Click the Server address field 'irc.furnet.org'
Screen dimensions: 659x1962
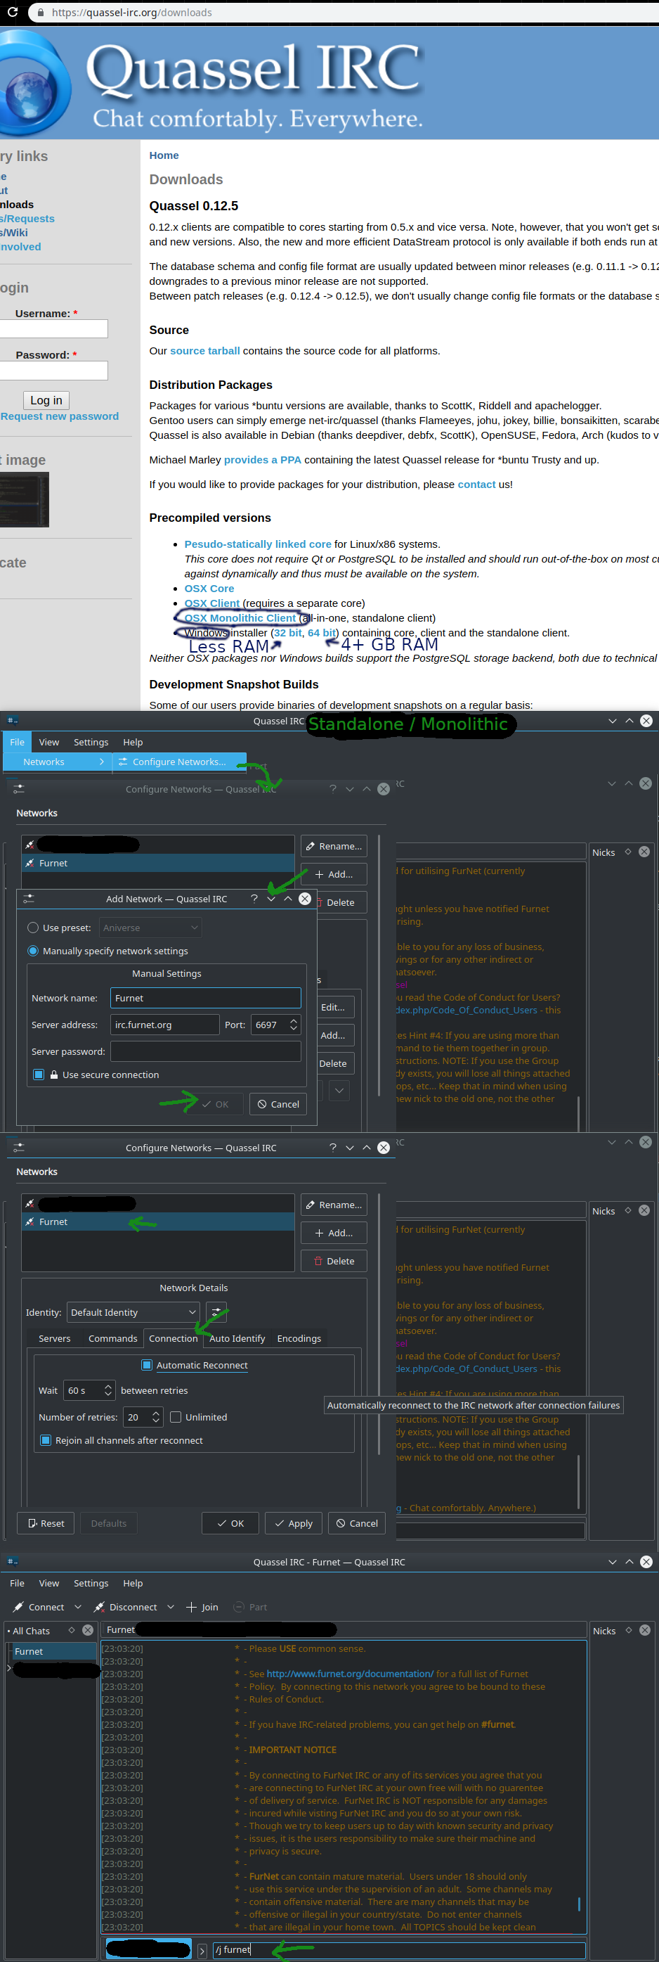tap(165, 1025)
